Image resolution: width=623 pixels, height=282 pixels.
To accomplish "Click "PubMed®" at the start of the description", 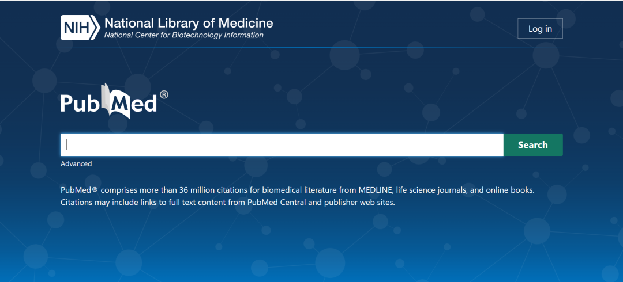I will pos(79,190).
